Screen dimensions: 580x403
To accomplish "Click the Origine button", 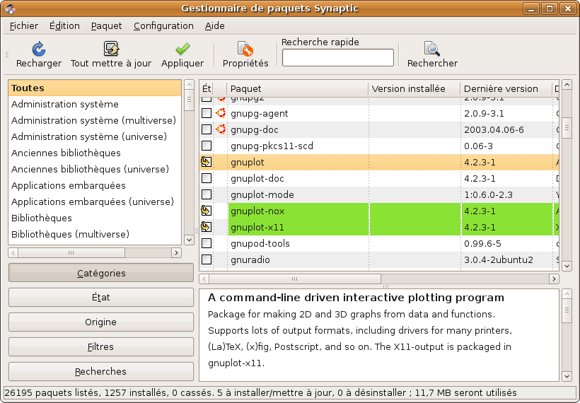I will pyautogui.click(x=101, y=322).
